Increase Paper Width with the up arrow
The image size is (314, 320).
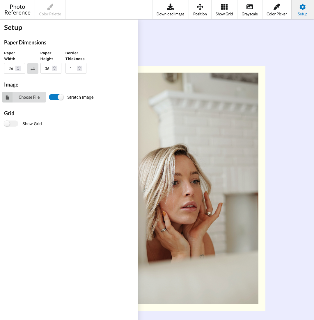pyautogui.click(x=18, y=67)
